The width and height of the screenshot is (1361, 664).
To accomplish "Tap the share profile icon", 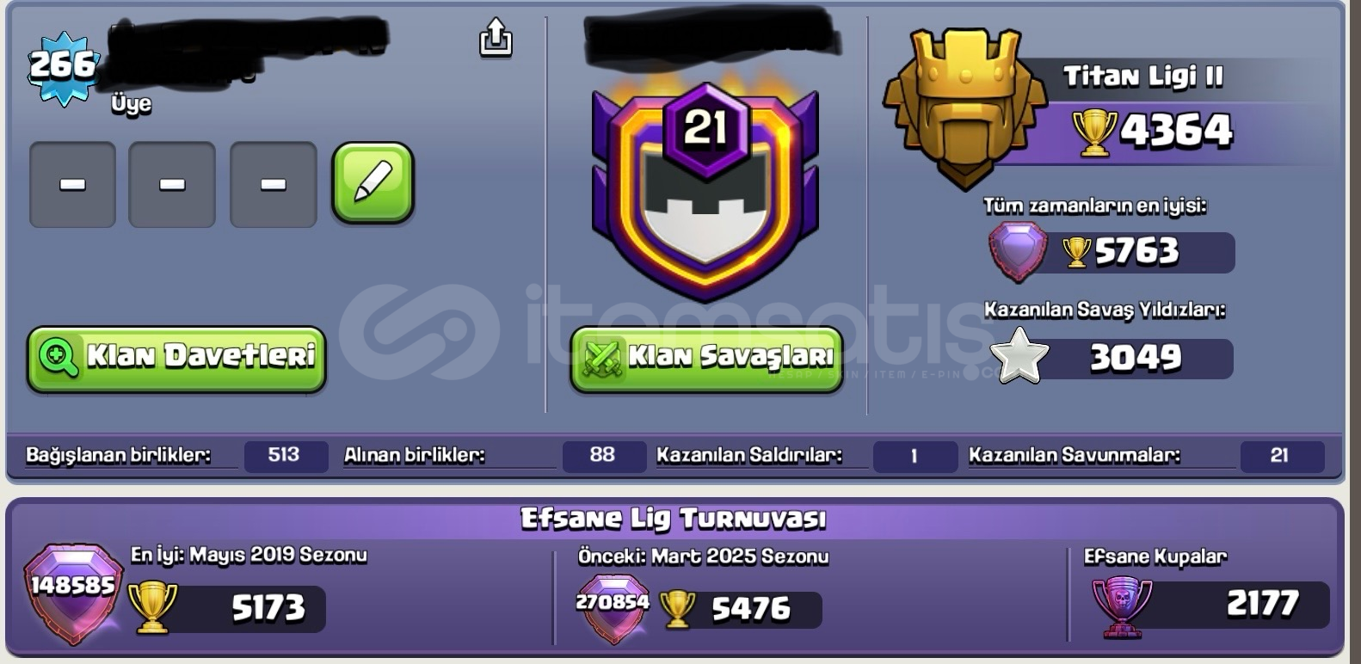I will (x=496, y=38).
